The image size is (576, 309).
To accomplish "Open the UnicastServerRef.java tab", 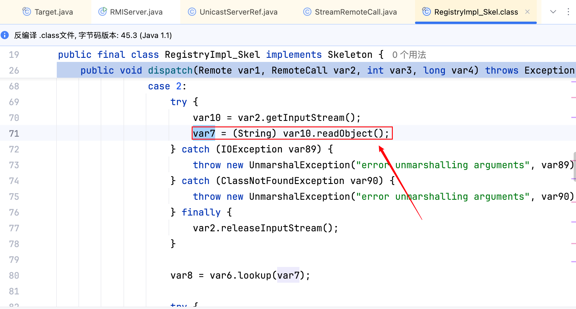I will (238, 12).
